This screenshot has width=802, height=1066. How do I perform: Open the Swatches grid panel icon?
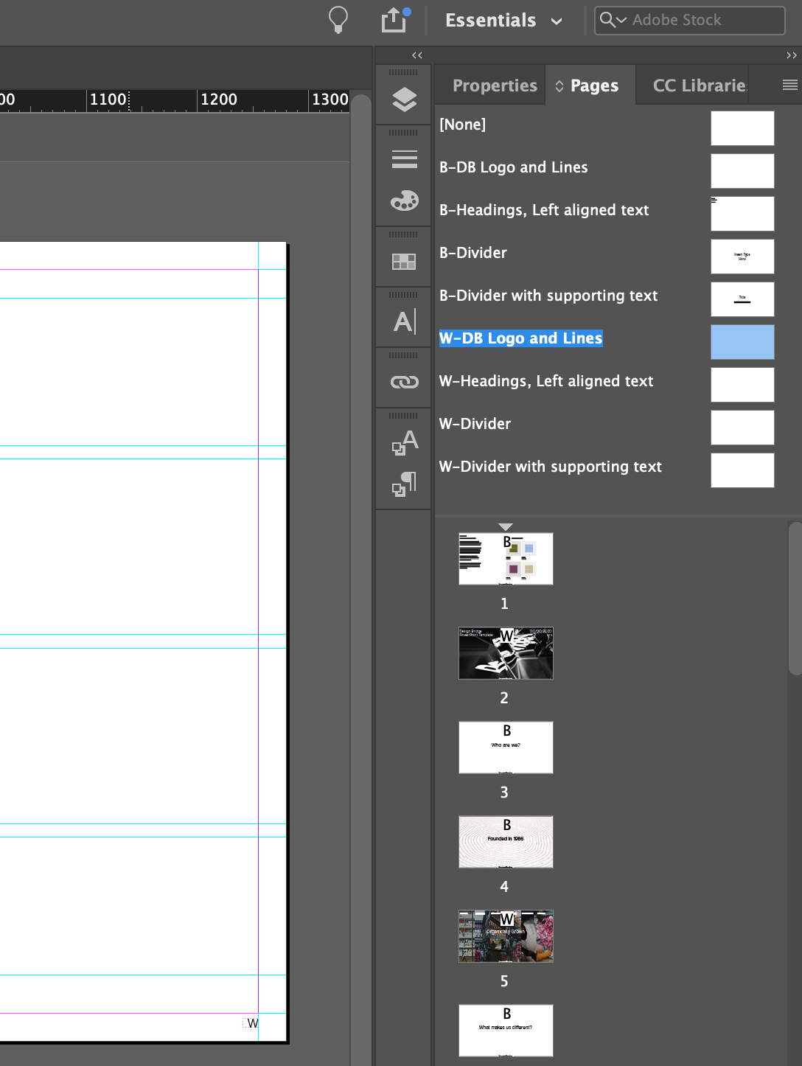[x=404, y=262]
